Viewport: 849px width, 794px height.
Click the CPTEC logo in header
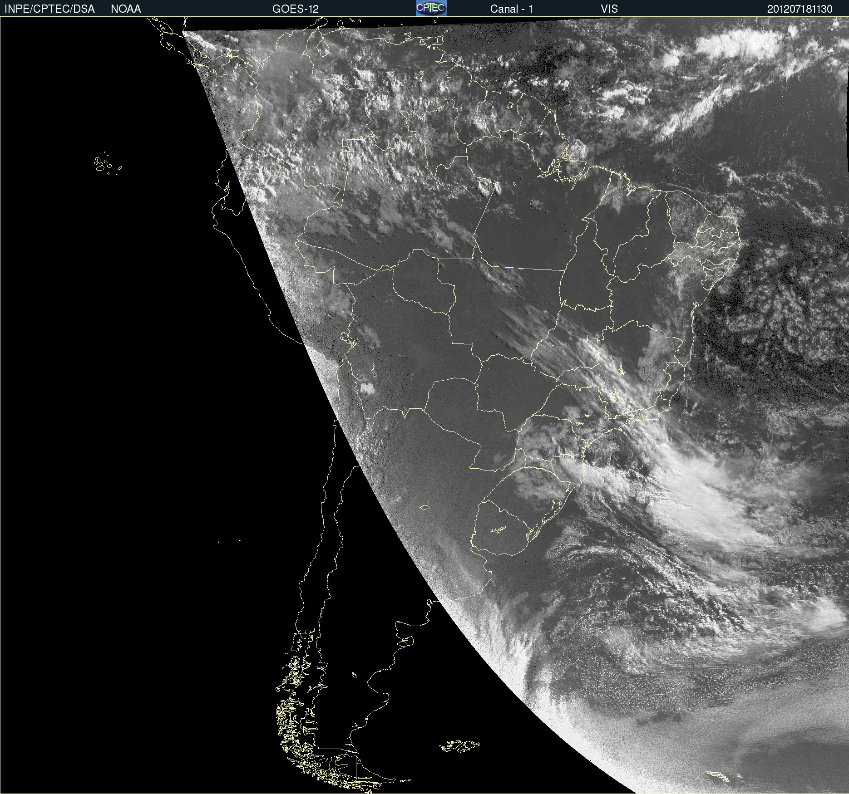tap(431, 8)
